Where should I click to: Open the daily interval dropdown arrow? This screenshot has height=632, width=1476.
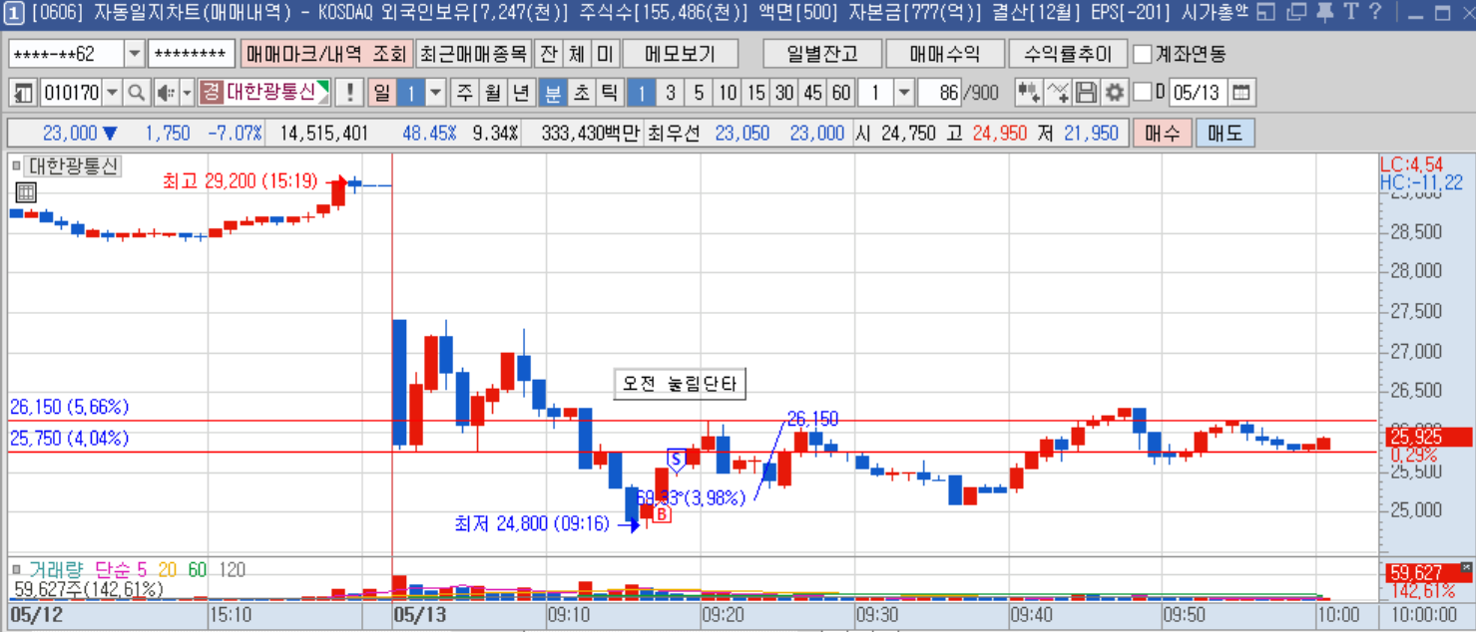point(436,94)
